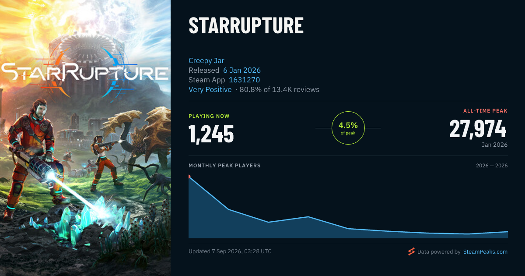The height and width of the screenshot is (276, 525).
Task: Open the Creepy Jar developer link
Action: [x=206, y=60]
